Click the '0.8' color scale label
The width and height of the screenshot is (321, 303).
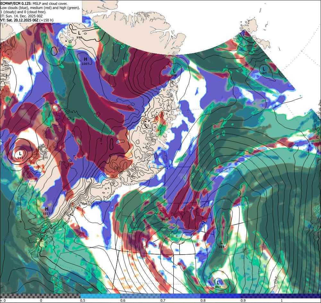click(203, 300)
